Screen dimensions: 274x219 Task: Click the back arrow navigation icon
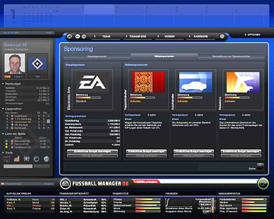(78, 36)
